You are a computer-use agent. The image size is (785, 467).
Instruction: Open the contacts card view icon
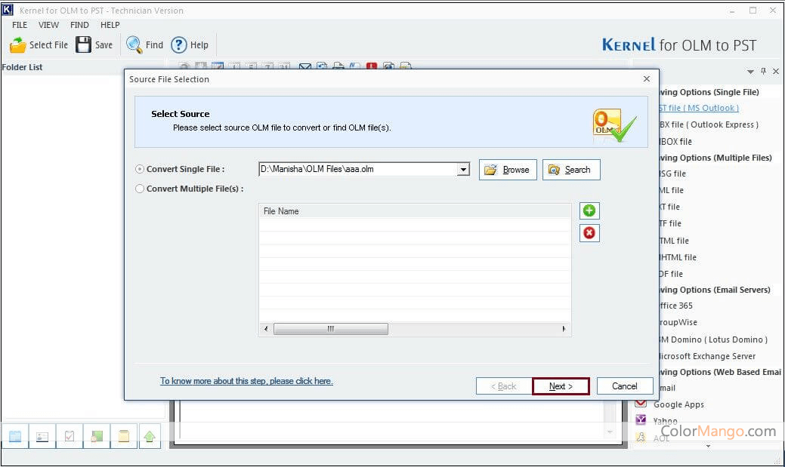coord(42,436)
